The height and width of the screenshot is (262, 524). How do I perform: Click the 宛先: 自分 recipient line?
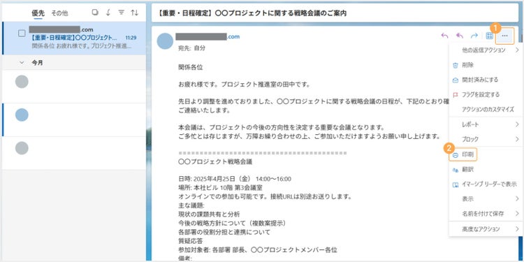[192, 48]
